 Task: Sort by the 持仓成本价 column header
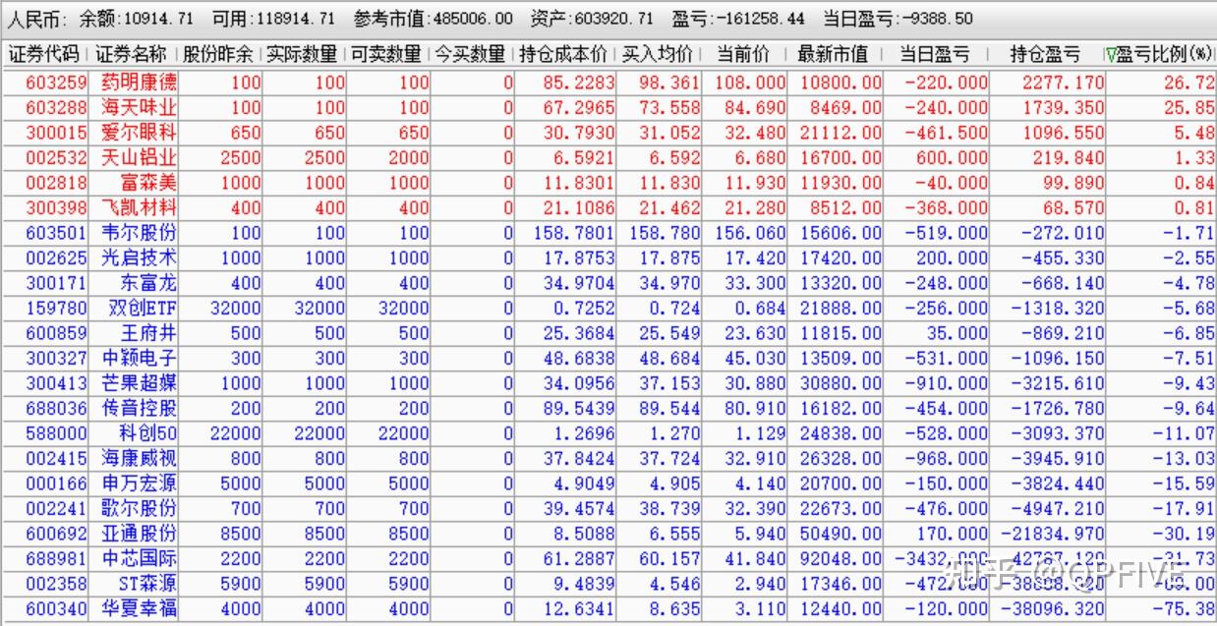point(565,54)
